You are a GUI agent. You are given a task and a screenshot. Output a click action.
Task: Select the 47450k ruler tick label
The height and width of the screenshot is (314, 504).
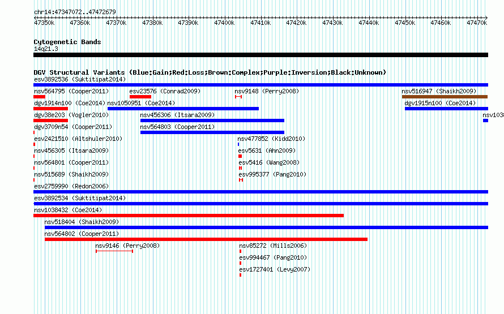pos(405,23)
